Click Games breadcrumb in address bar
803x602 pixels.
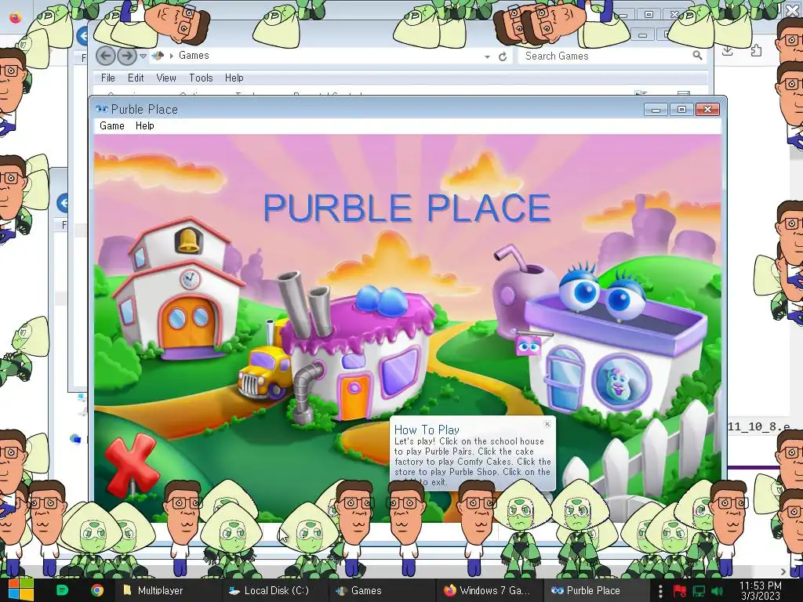click(x=194, y=56)
